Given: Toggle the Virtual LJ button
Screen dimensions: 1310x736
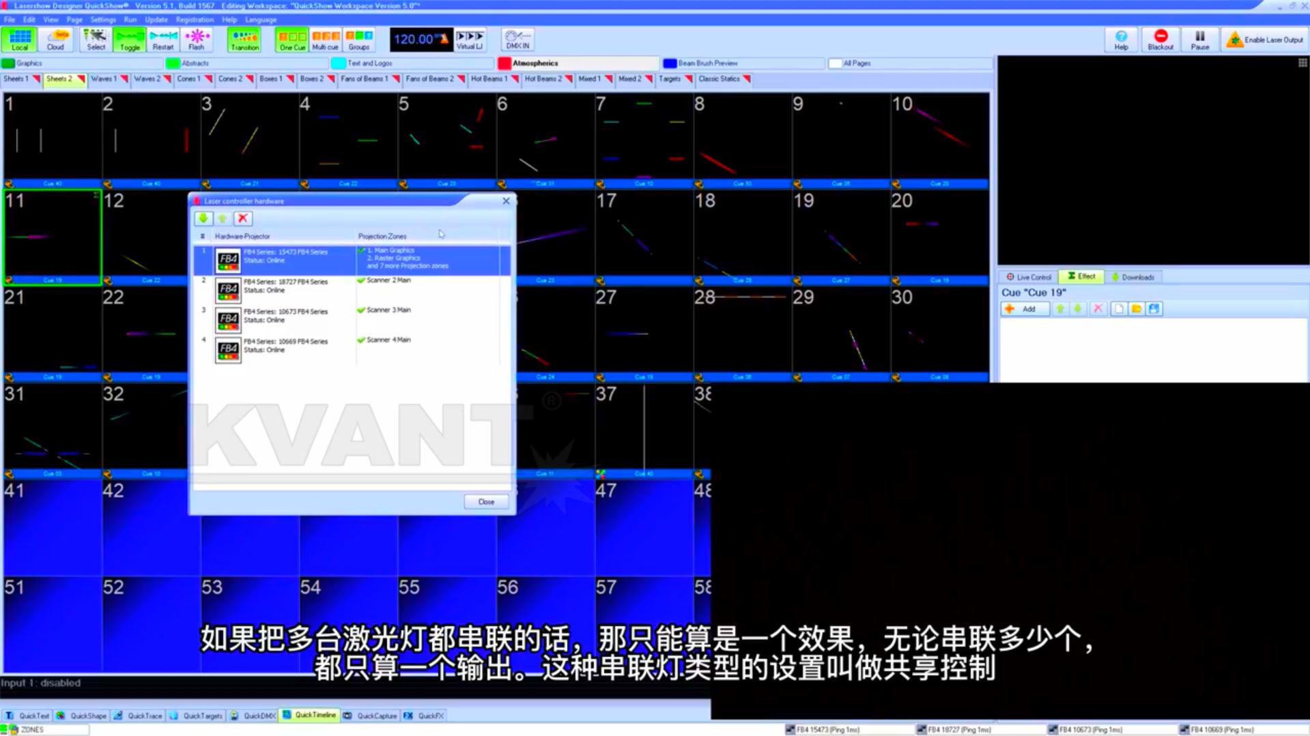Looking at the screenshot, I should [470, 40].
